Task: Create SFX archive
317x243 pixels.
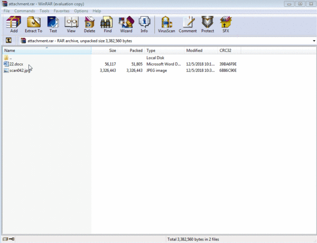Action: tap(226, 24)
